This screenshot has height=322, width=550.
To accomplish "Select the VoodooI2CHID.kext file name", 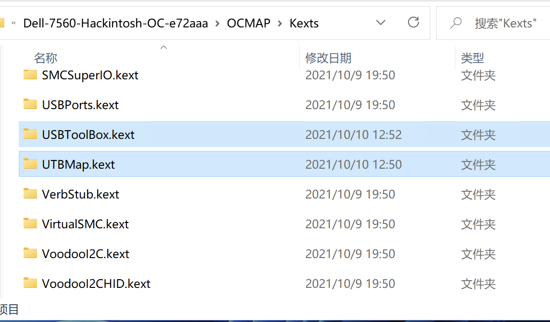I will pos(96,284).
